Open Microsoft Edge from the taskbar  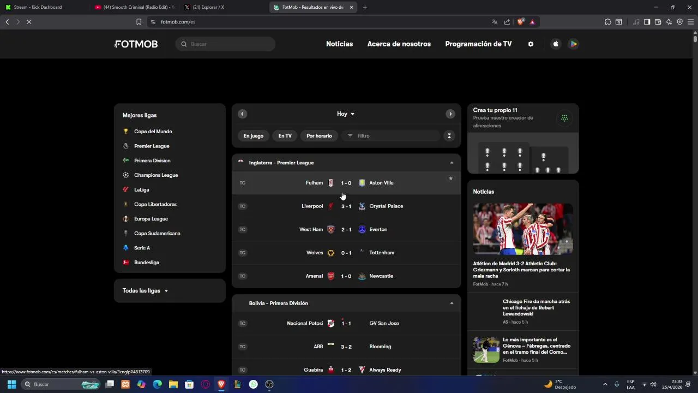click(x=158, y=384)
